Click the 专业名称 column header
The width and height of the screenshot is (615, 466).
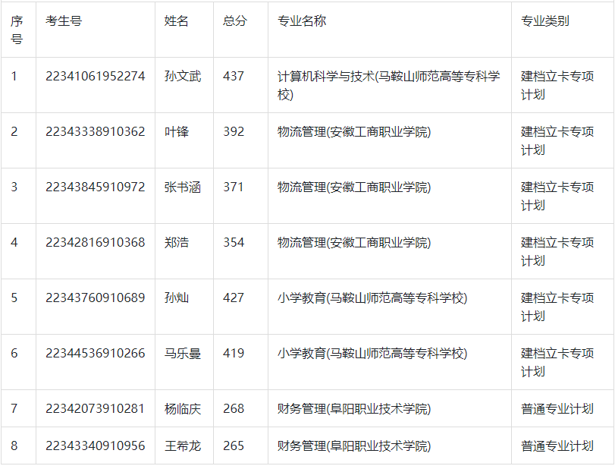(x=302, y=20)
